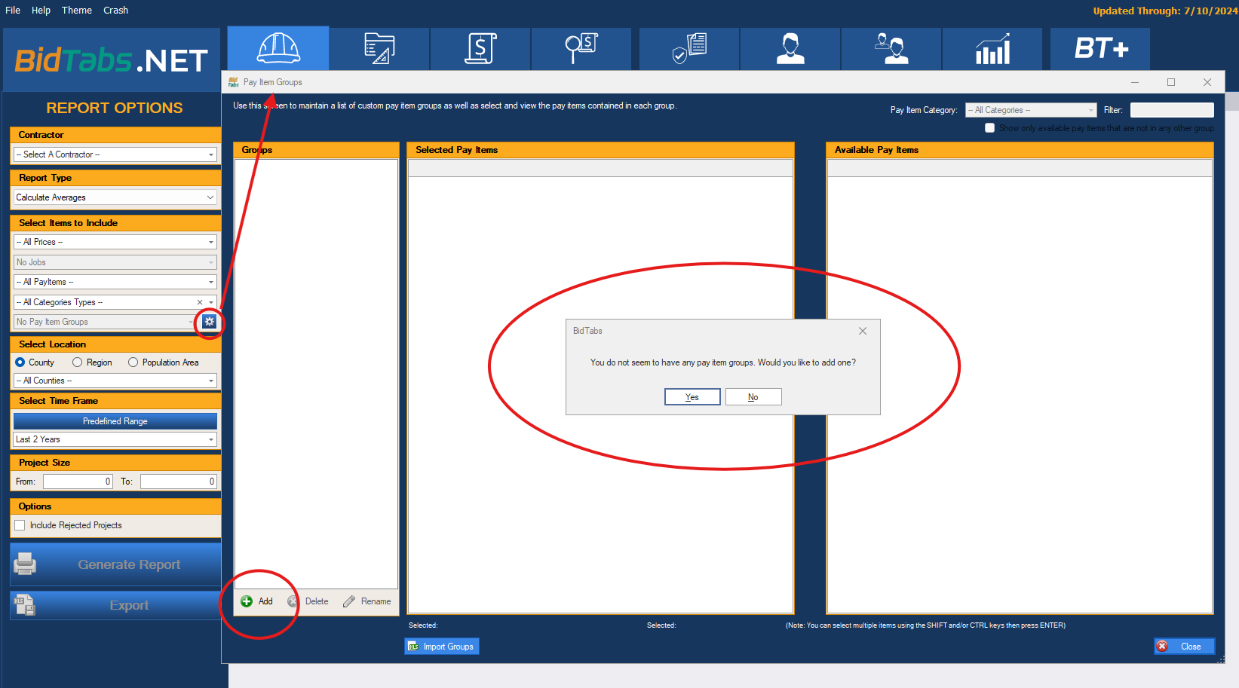Click the Available Pay Items column header

(1020, 150)
